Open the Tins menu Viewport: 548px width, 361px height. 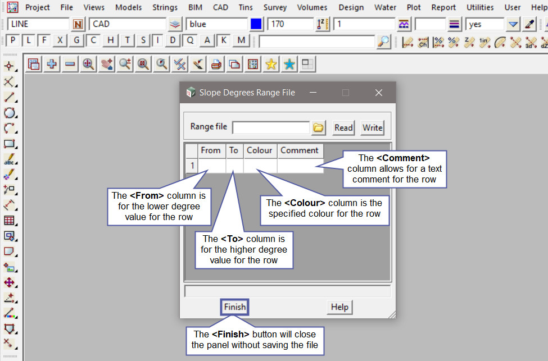[x=246, y=7]
